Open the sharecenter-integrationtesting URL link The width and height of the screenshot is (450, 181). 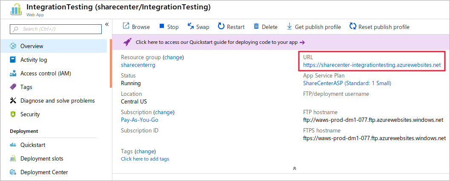[x=372, y=65]
